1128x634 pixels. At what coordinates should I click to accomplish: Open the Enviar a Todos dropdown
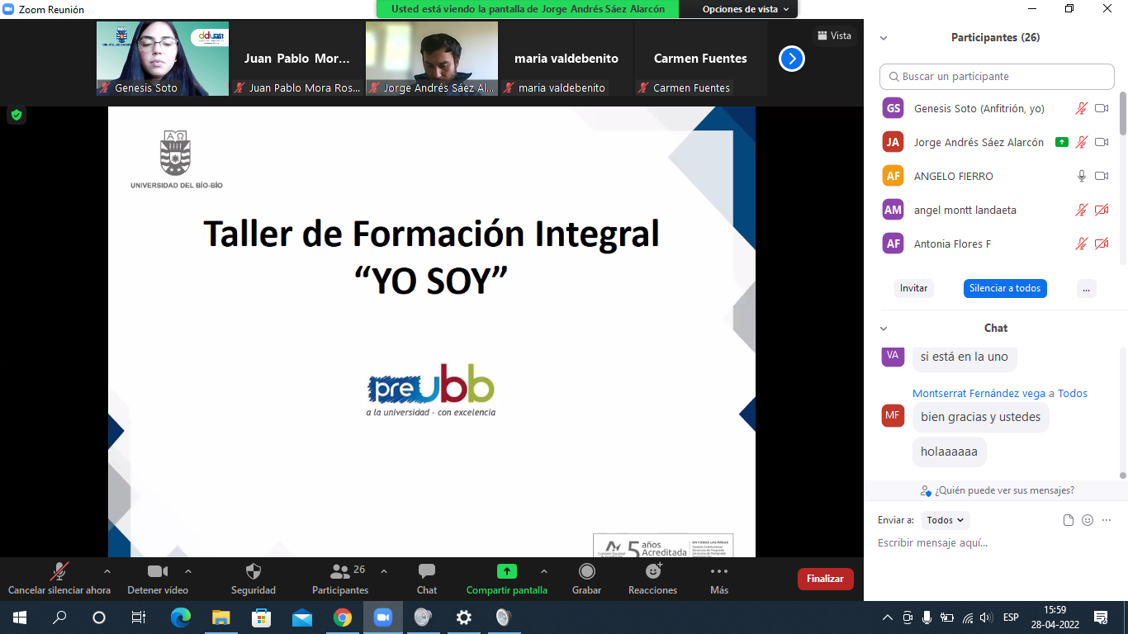coord(945,520)
